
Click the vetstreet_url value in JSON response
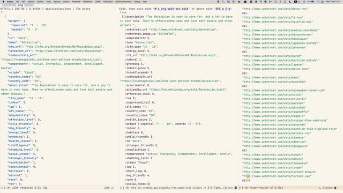69,51
